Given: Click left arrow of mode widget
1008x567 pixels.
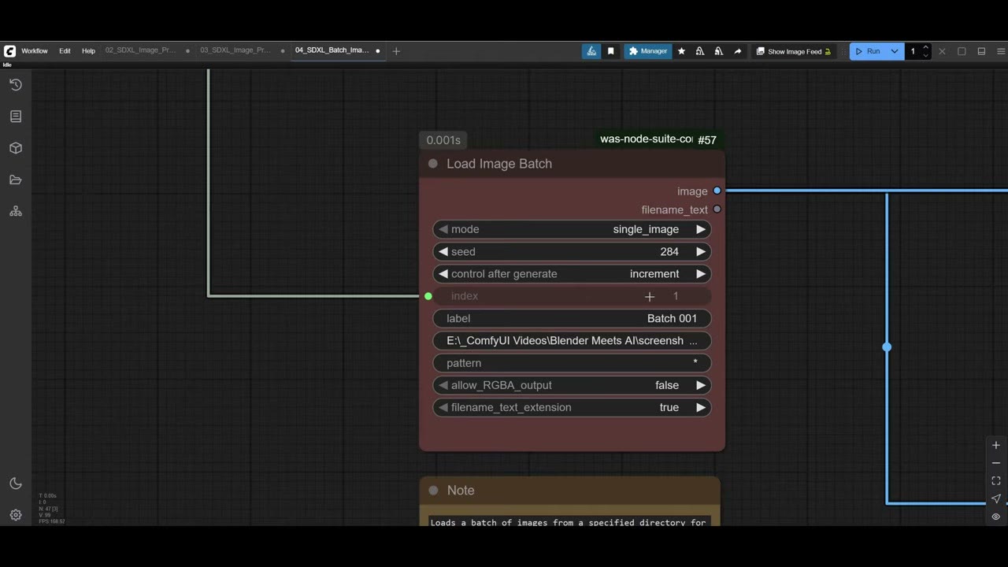Looking at the screenshot, I should 443,229.
